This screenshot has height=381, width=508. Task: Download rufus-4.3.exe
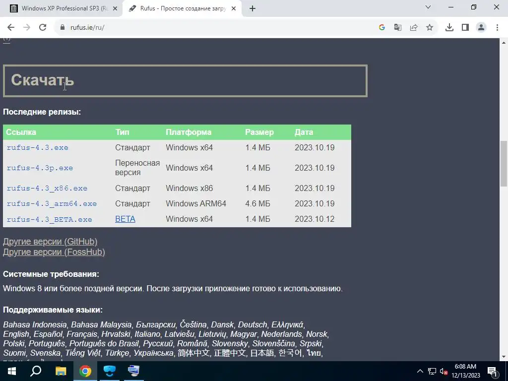38,147
